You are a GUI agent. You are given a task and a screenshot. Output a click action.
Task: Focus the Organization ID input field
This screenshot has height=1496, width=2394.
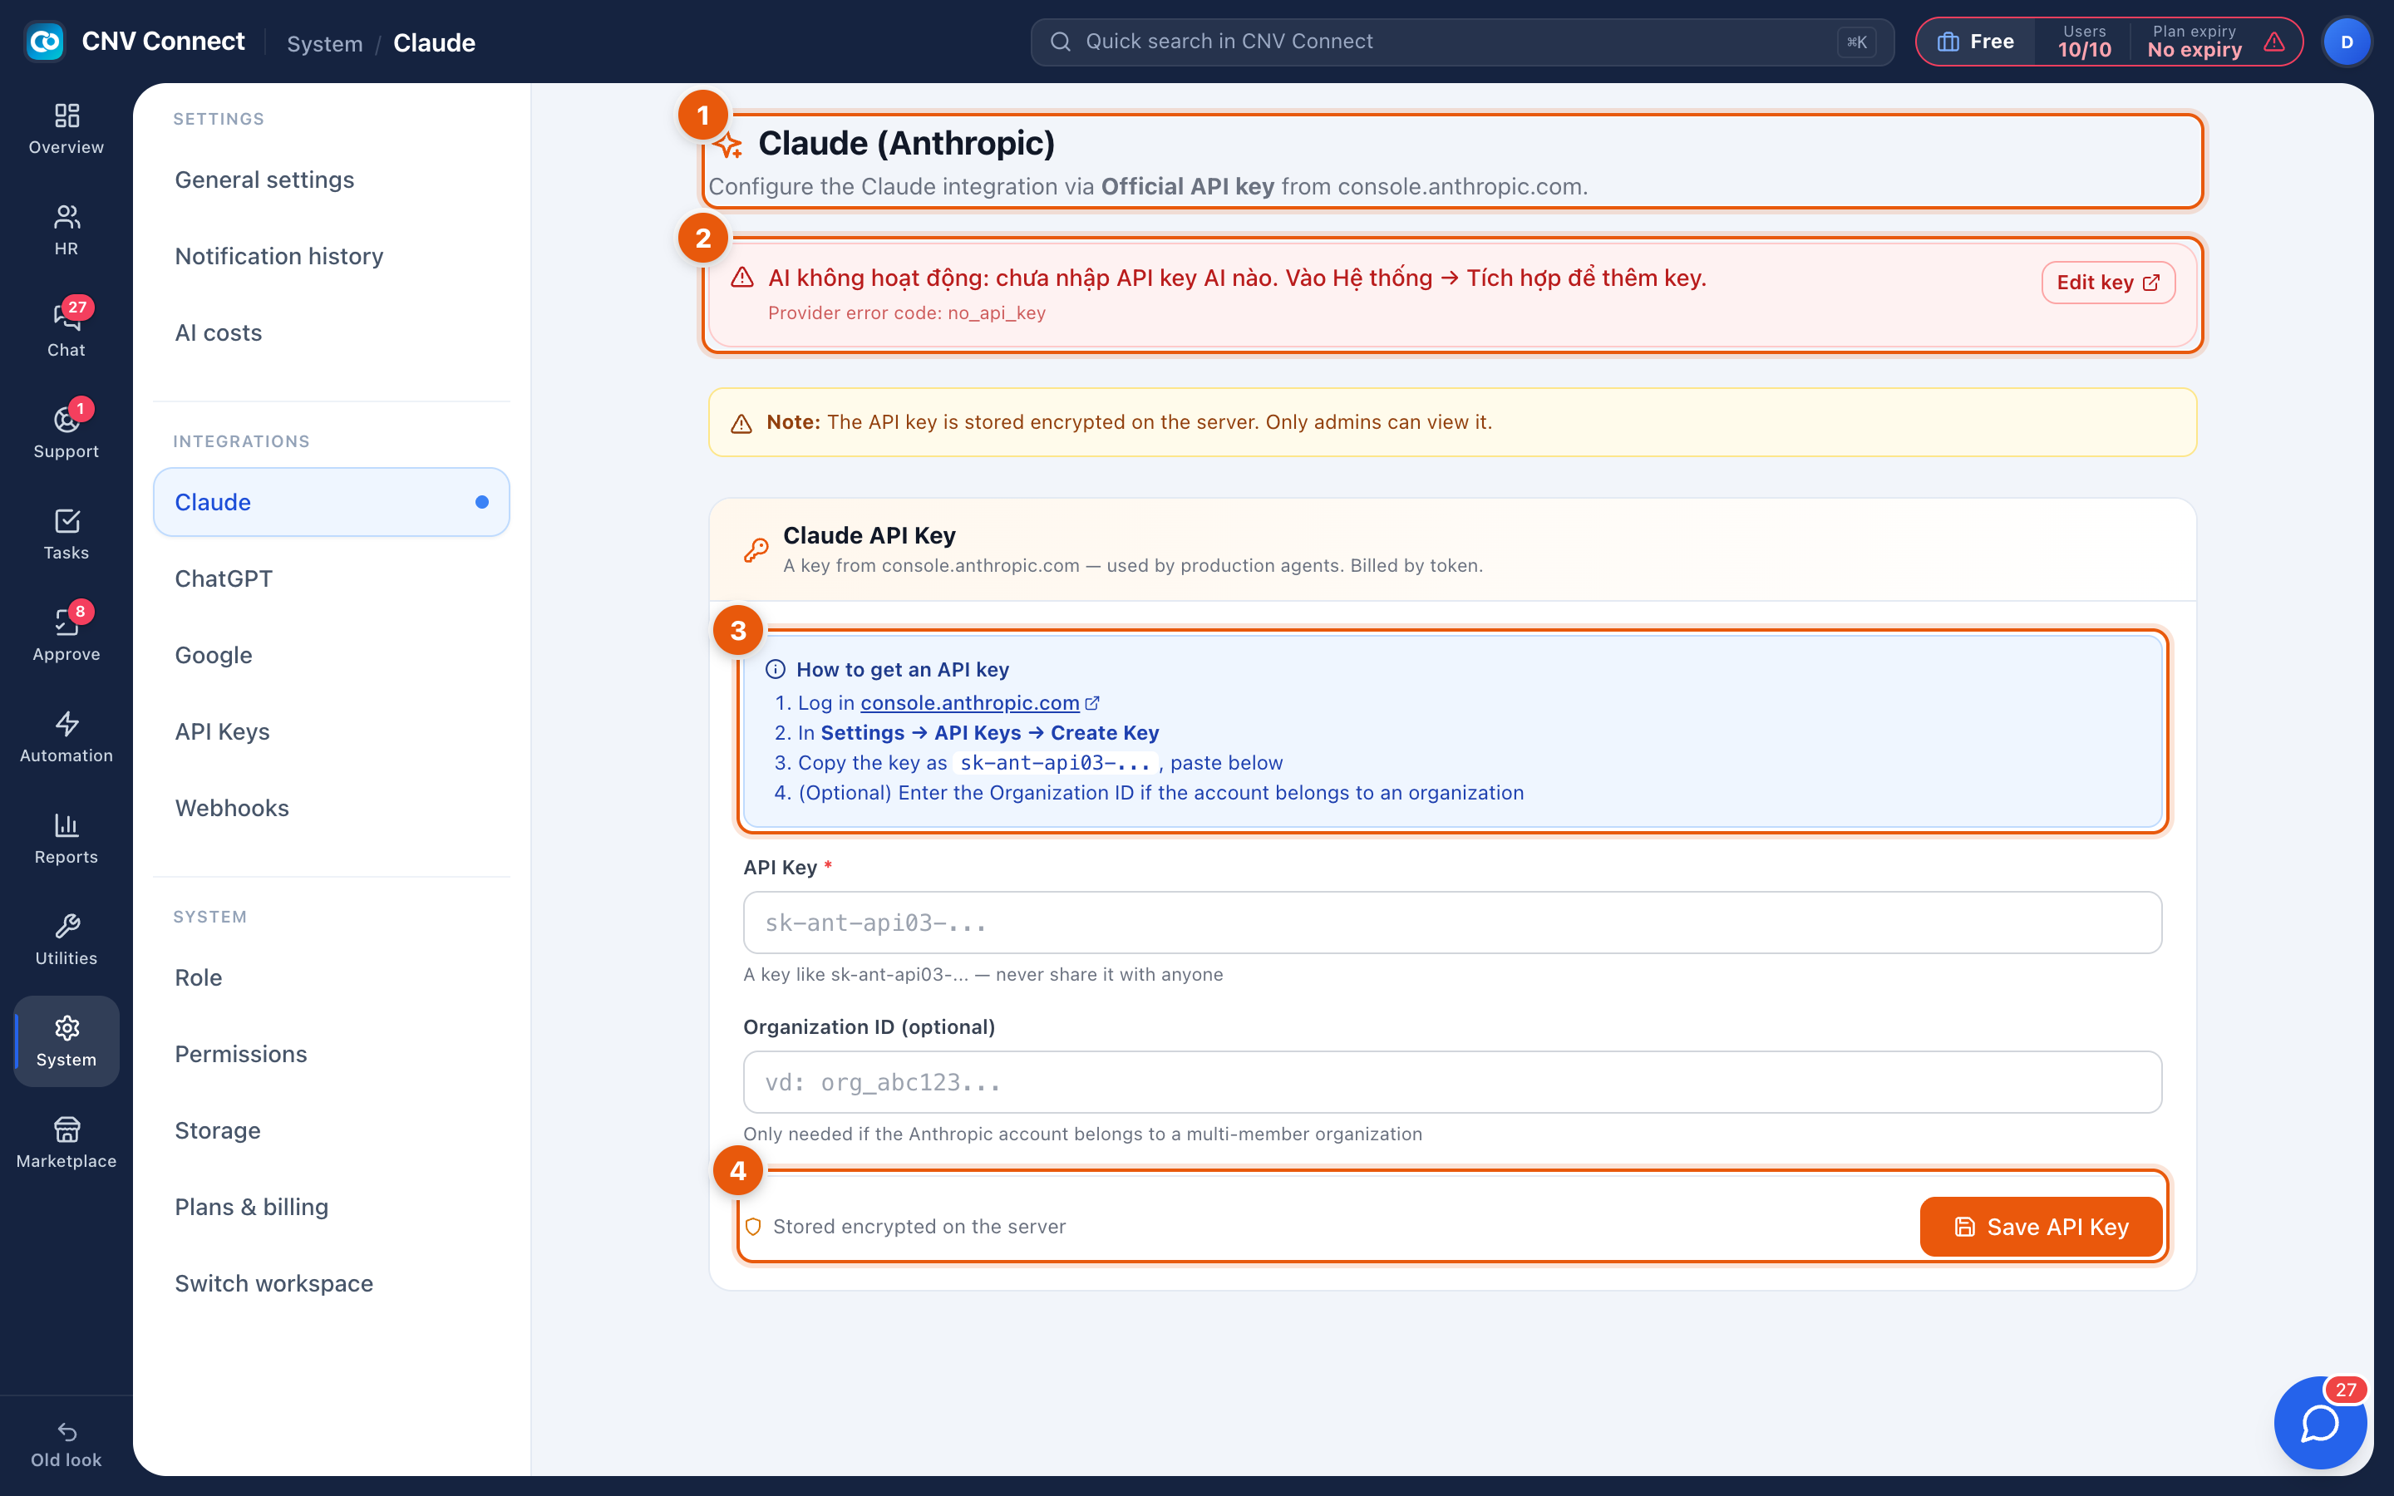click(x=1452, y=1081)
